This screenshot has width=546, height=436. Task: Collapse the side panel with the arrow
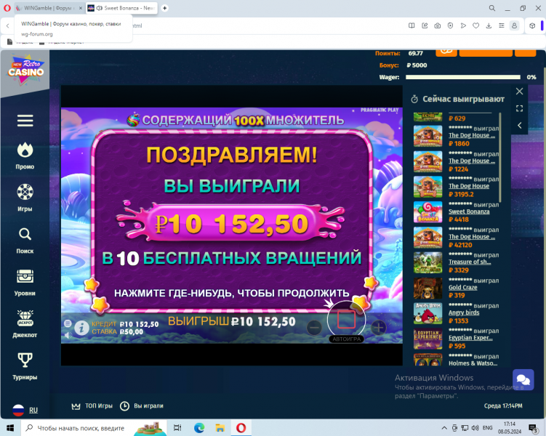point(519,125)
